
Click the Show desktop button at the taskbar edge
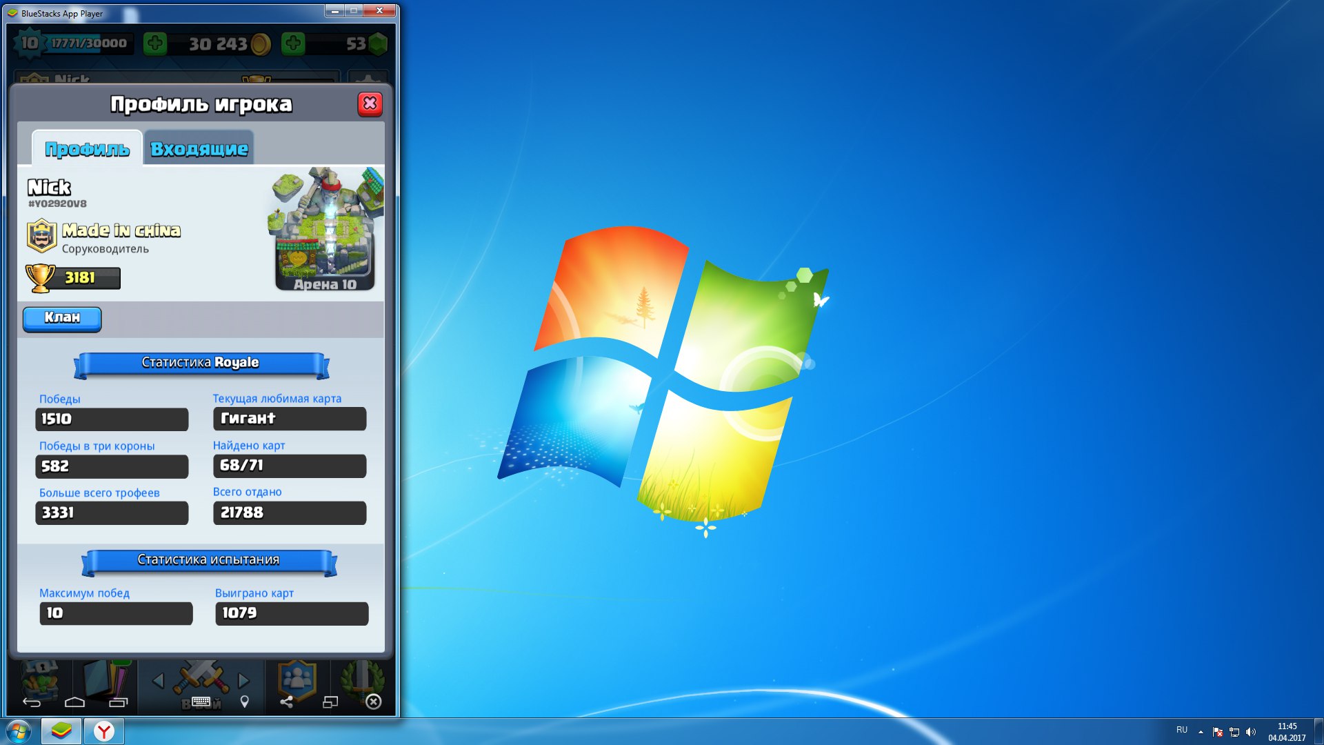[1318, 731]
